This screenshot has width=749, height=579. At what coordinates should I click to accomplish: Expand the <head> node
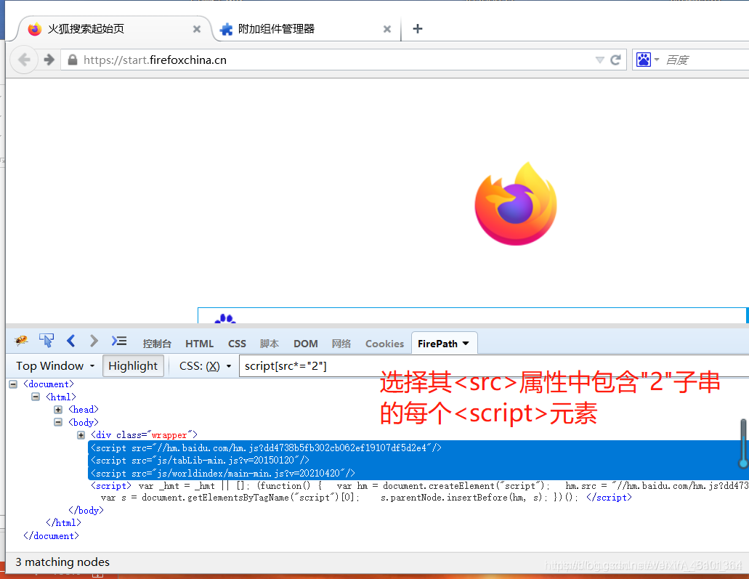pos(58,410)
